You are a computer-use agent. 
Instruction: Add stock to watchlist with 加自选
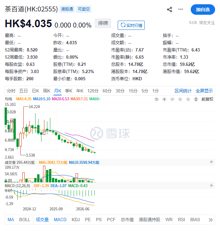tap(203, 10)
